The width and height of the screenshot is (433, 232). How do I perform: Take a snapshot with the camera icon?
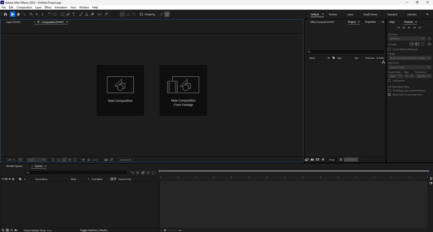coord(106,160)
